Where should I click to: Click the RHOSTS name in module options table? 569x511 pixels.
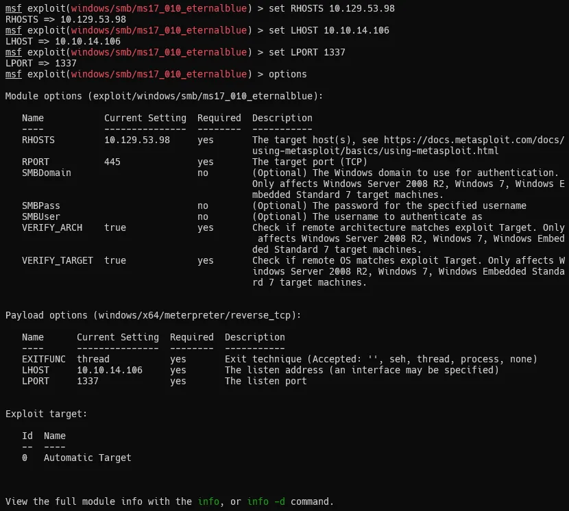click(x=38, y=140)
